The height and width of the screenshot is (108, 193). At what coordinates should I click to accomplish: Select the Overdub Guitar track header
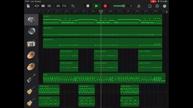pos(31,101)
